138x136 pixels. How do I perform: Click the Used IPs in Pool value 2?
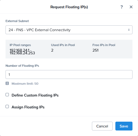[52, 50]
